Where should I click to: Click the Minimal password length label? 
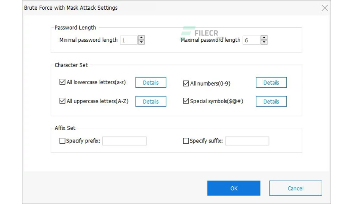point(89,40)
